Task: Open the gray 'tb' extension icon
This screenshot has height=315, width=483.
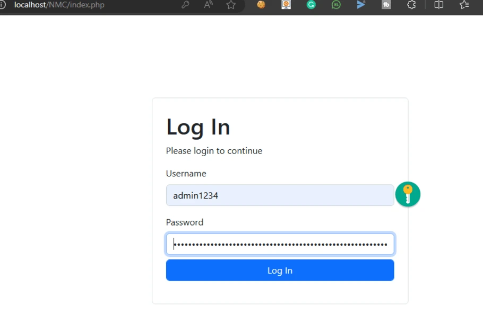Action: tap(386, 5)
